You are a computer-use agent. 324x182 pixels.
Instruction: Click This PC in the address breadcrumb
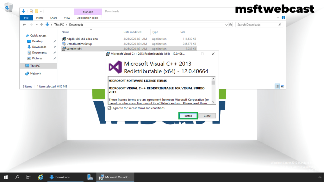coord(59,25)
